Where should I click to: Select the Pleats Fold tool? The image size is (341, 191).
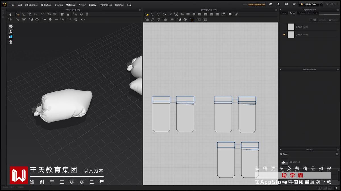(230, 14)
